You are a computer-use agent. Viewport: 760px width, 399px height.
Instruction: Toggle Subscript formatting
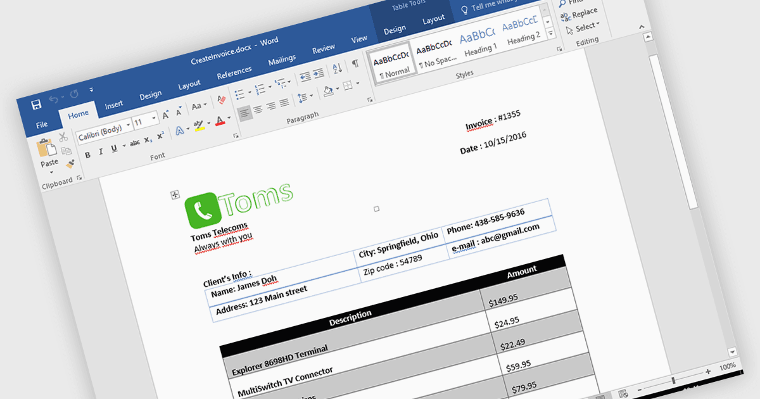click(x=148, y=139)
